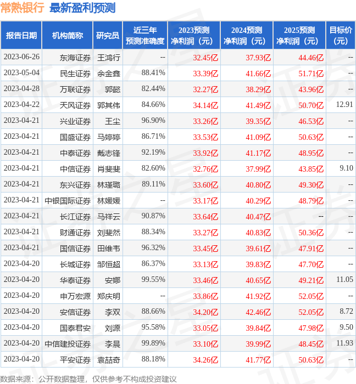
Task: Click the 9.50 target price
Action: (x=346, y=327)
